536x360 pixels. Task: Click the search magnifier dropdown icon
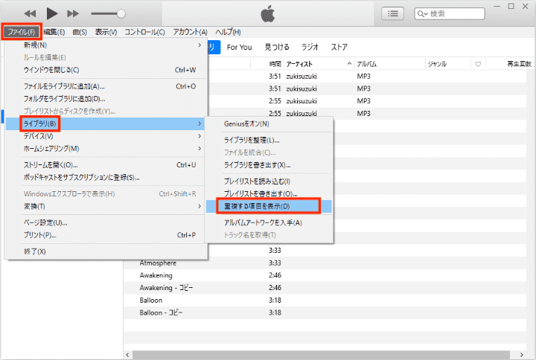pos(423,13)
